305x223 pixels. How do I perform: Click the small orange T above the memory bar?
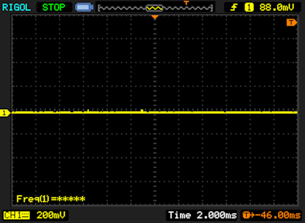[186, 3]
